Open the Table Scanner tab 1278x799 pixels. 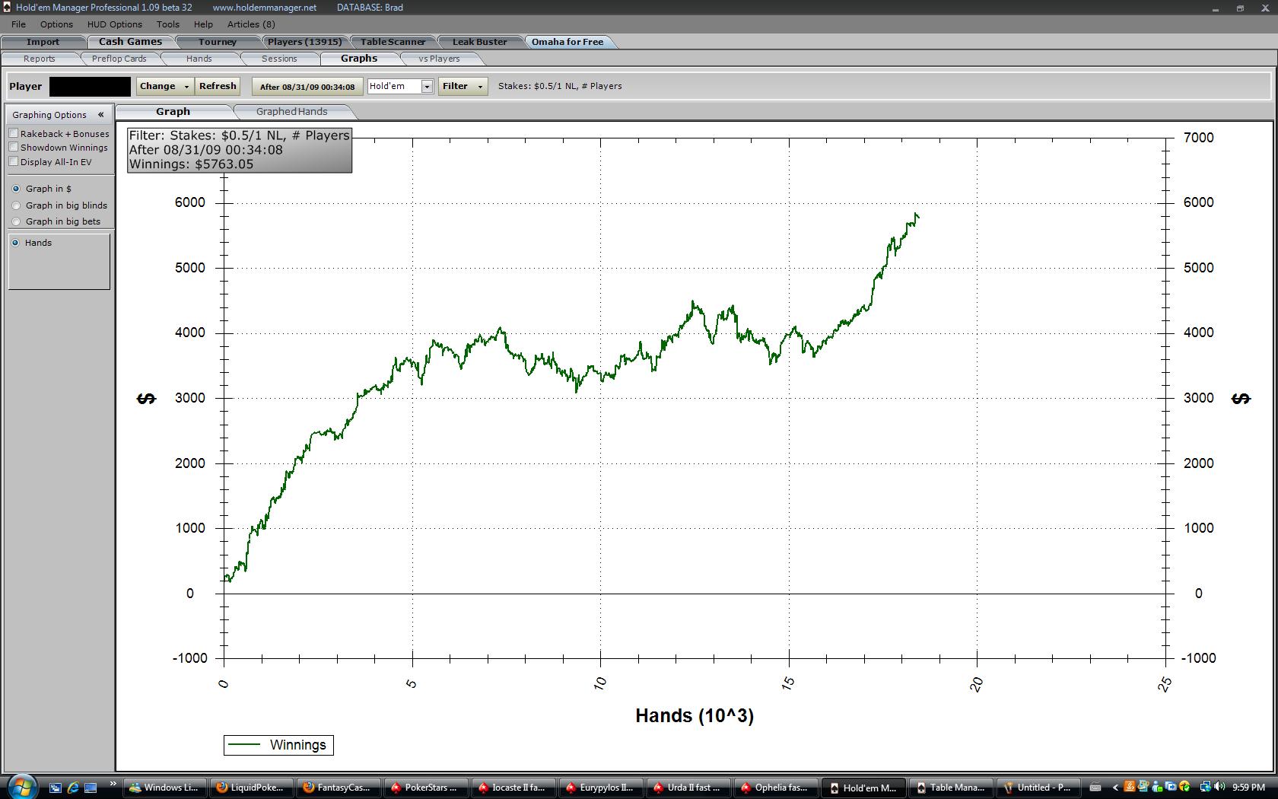393,42
